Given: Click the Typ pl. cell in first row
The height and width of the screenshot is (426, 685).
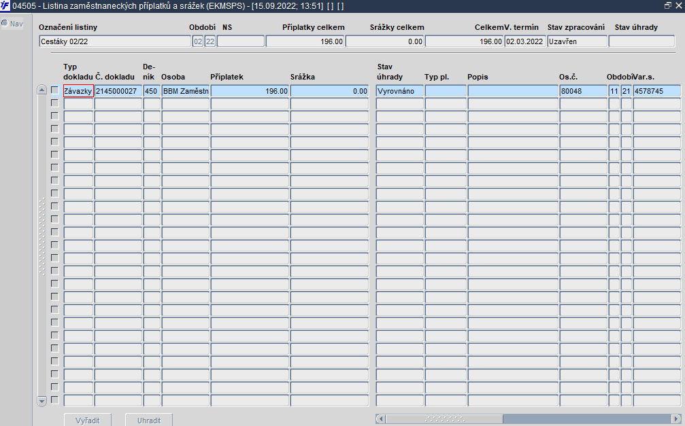Looking at the screenshot, I should click(446, 91).
